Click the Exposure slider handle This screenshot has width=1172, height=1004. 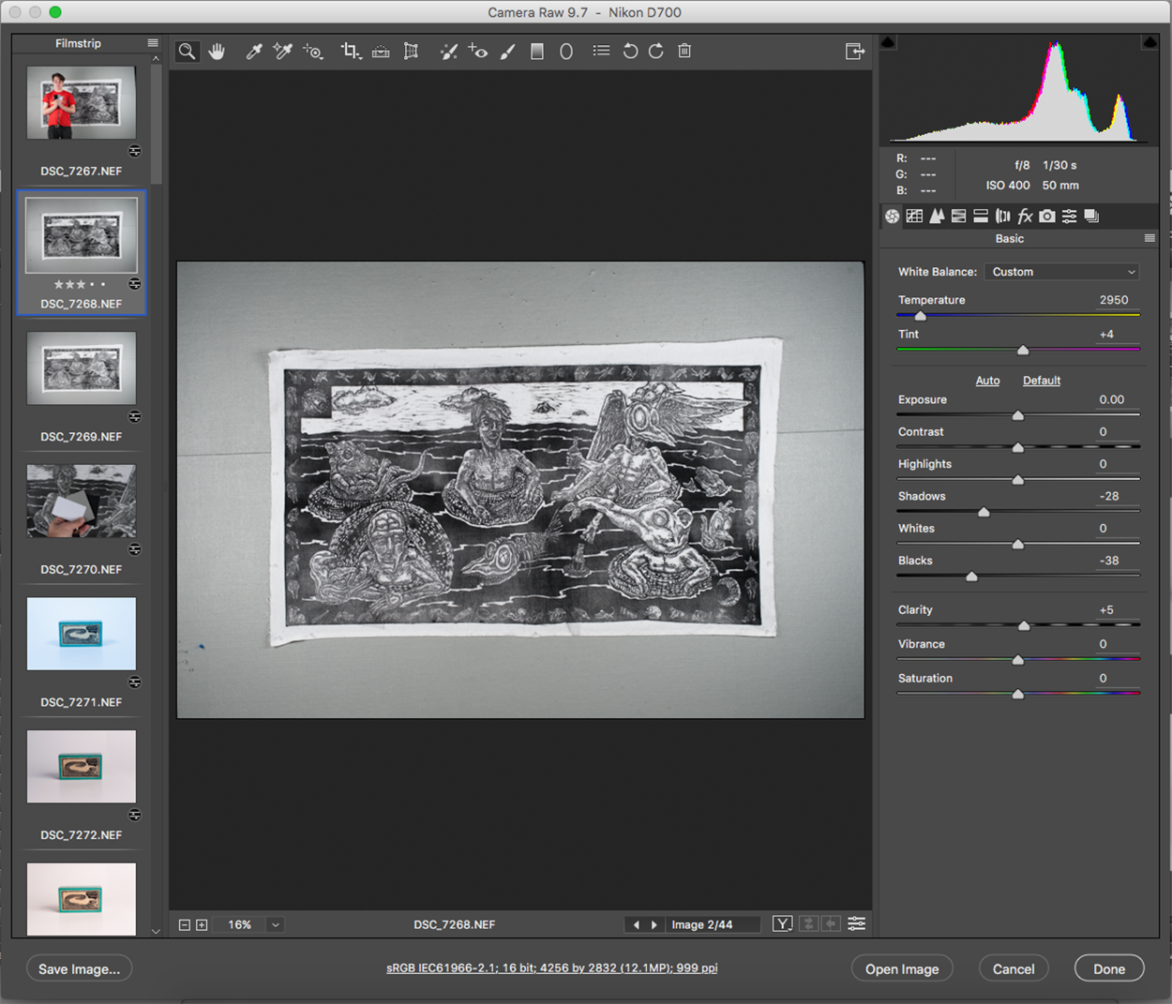point(1018,415)
